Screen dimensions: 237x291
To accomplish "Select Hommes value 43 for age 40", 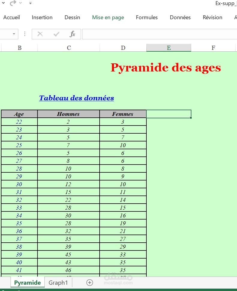I will [x=68, y=262].
